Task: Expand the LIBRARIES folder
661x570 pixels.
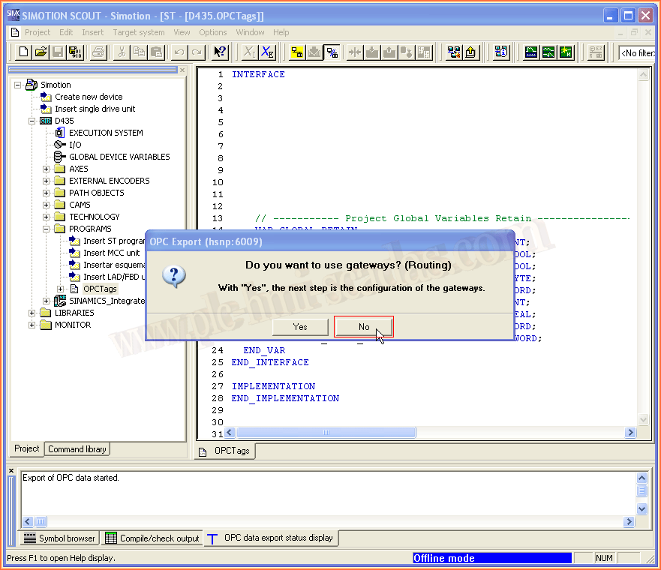Action: [x=32, y=313]
